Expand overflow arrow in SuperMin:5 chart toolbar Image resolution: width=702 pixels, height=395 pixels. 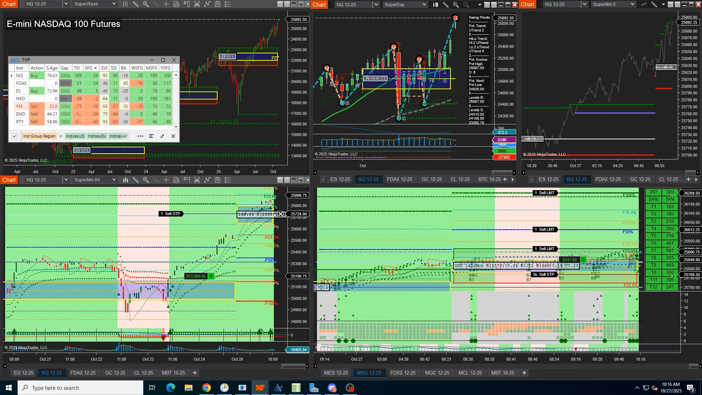coord(663,5)
